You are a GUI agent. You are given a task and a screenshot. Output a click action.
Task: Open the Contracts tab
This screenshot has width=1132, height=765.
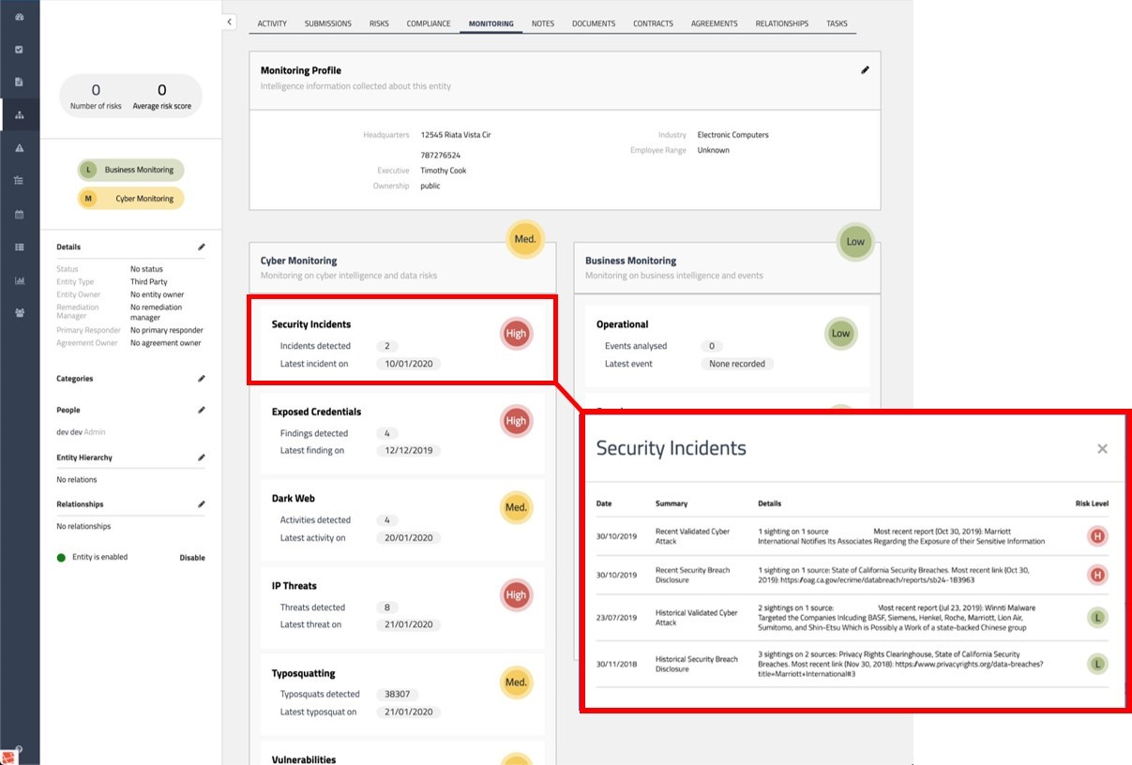(653, 23)
